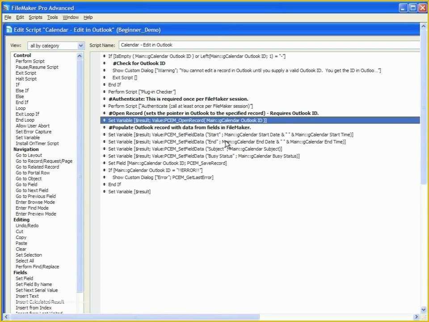Viewport: 429px width, 322px height.
Task: Select the '#Open Record' comment line
Action: (x=214, y=113)
